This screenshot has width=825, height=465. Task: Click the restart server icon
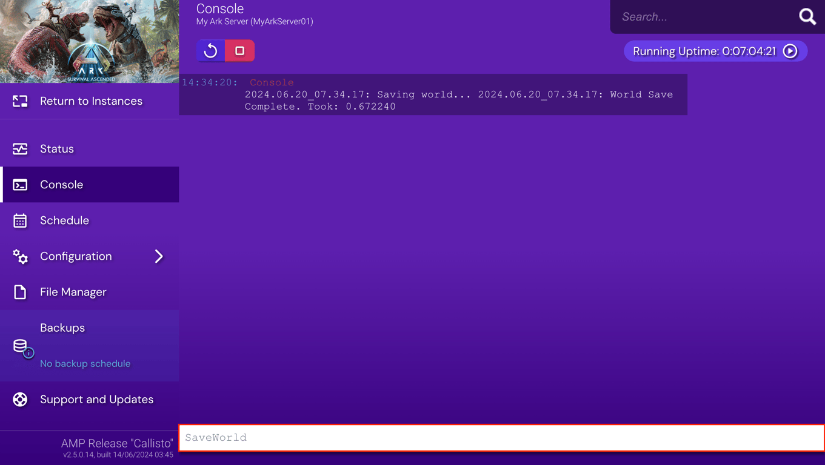(210, 51)
